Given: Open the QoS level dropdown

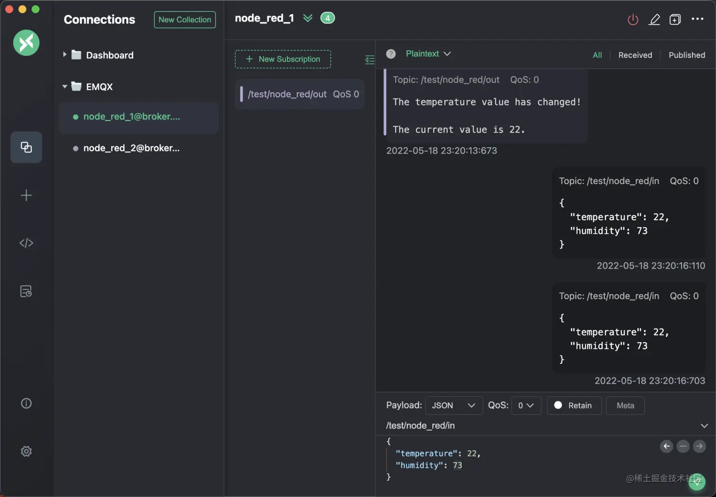Looking at the screenshot, I should (x=526, y=406).
